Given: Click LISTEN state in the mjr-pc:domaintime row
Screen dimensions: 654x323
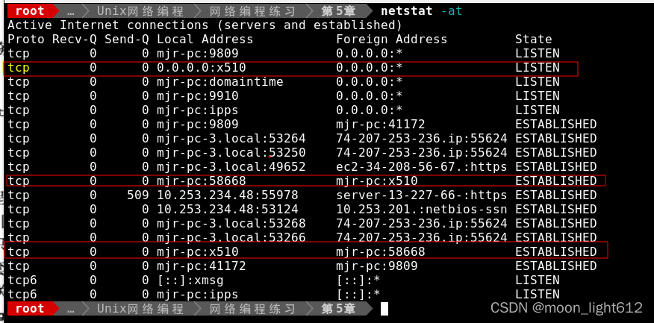Looking at the screenshot, I should tap(538, 82).
